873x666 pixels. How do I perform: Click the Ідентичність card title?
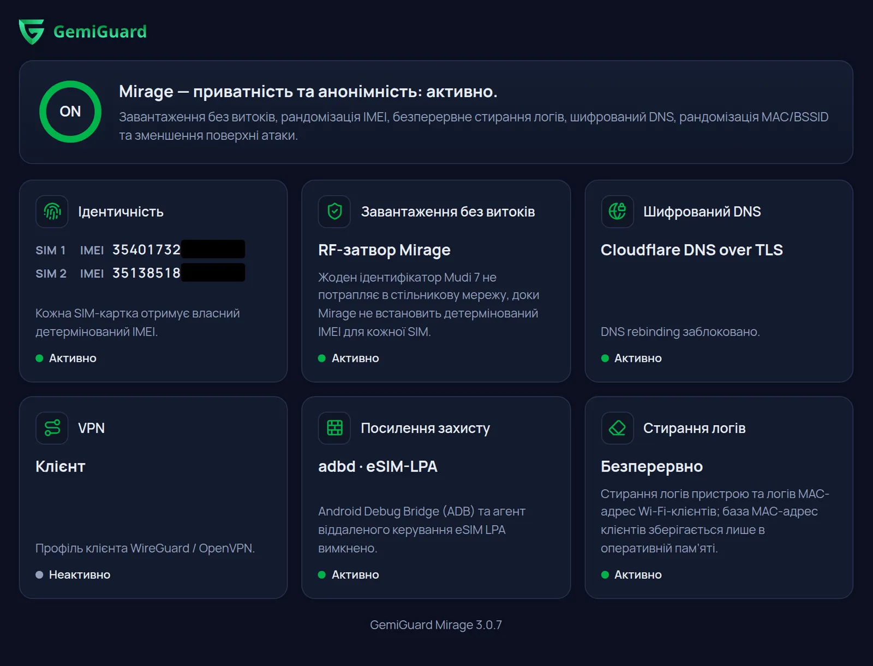pyautogui.click(x=121, y=212)
